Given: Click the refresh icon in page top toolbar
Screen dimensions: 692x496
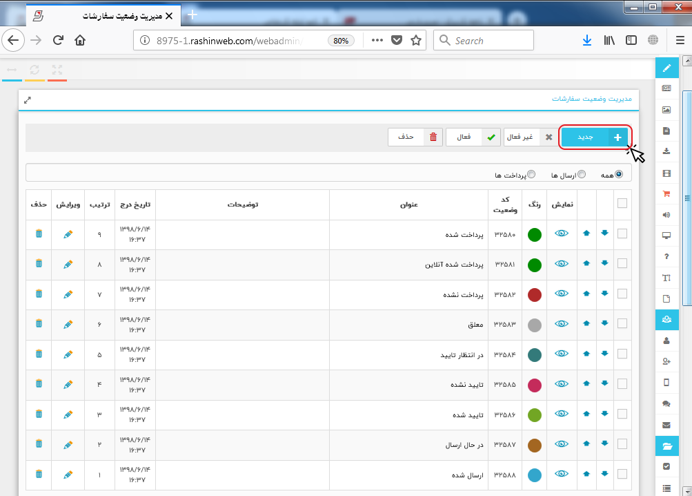Looking at the screenshot, I should (34, 70).
